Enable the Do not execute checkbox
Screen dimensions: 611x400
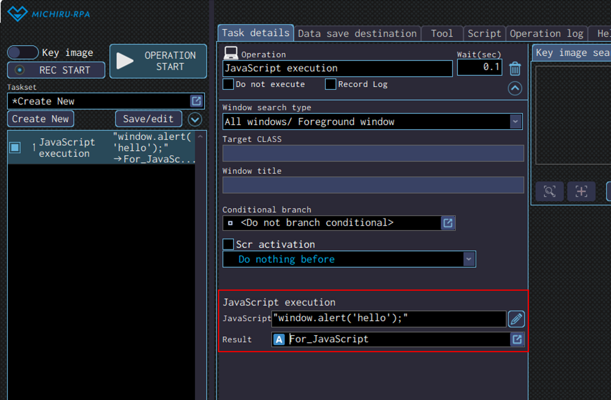pos(228,84)
